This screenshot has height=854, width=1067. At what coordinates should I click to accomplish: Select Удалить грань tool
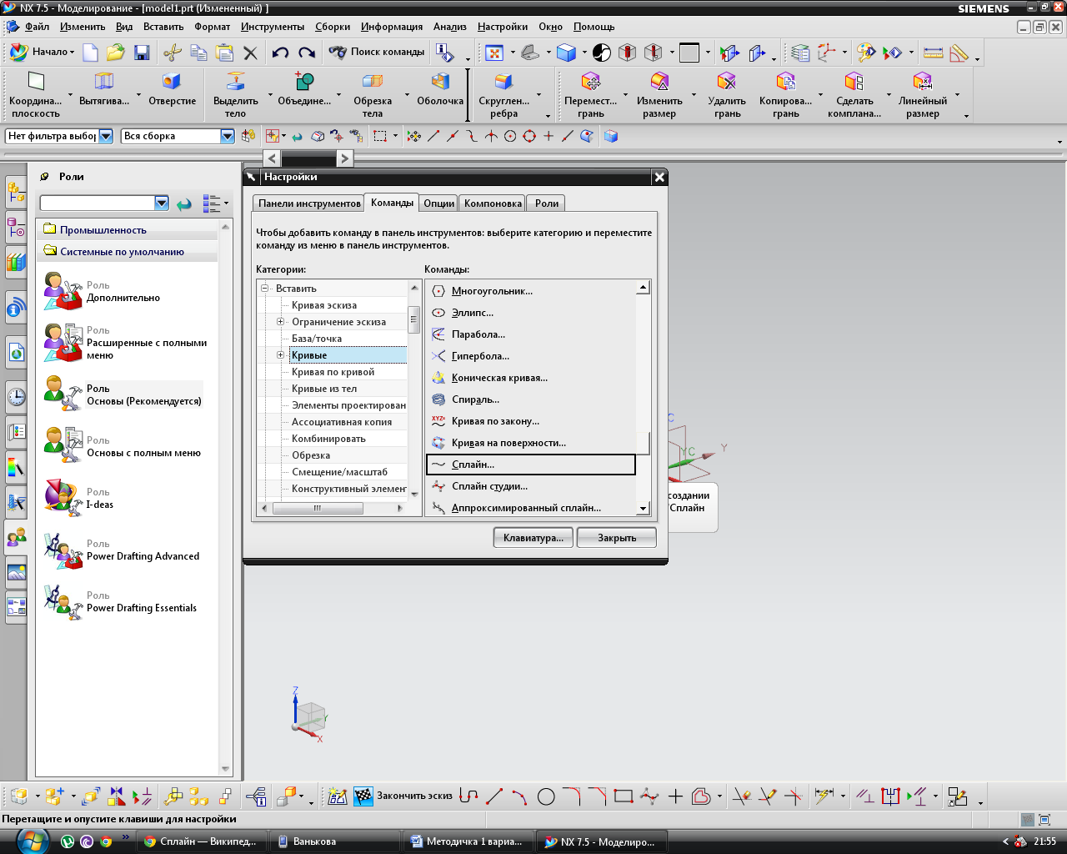click(727, 94)
